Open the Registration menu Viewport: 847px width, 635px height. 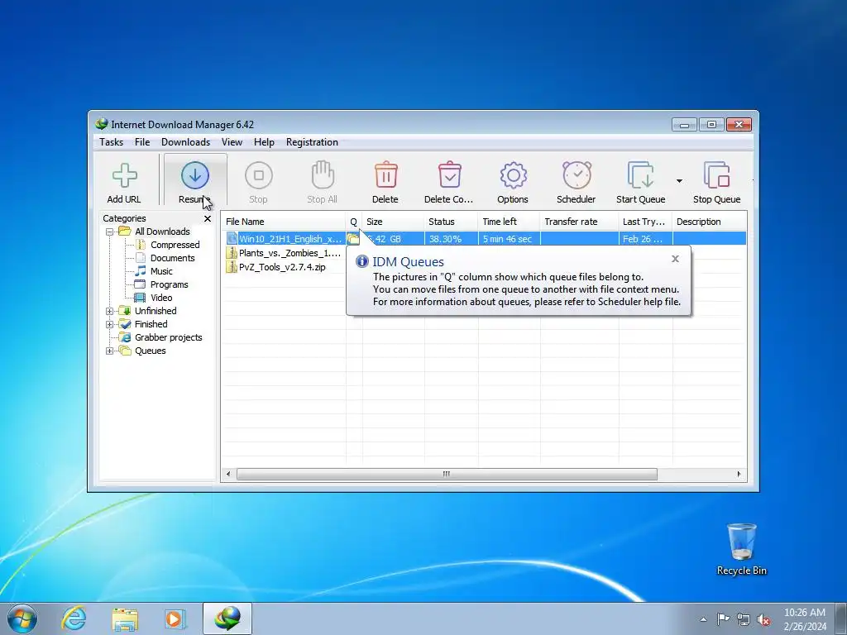click(x=312, y=142)
